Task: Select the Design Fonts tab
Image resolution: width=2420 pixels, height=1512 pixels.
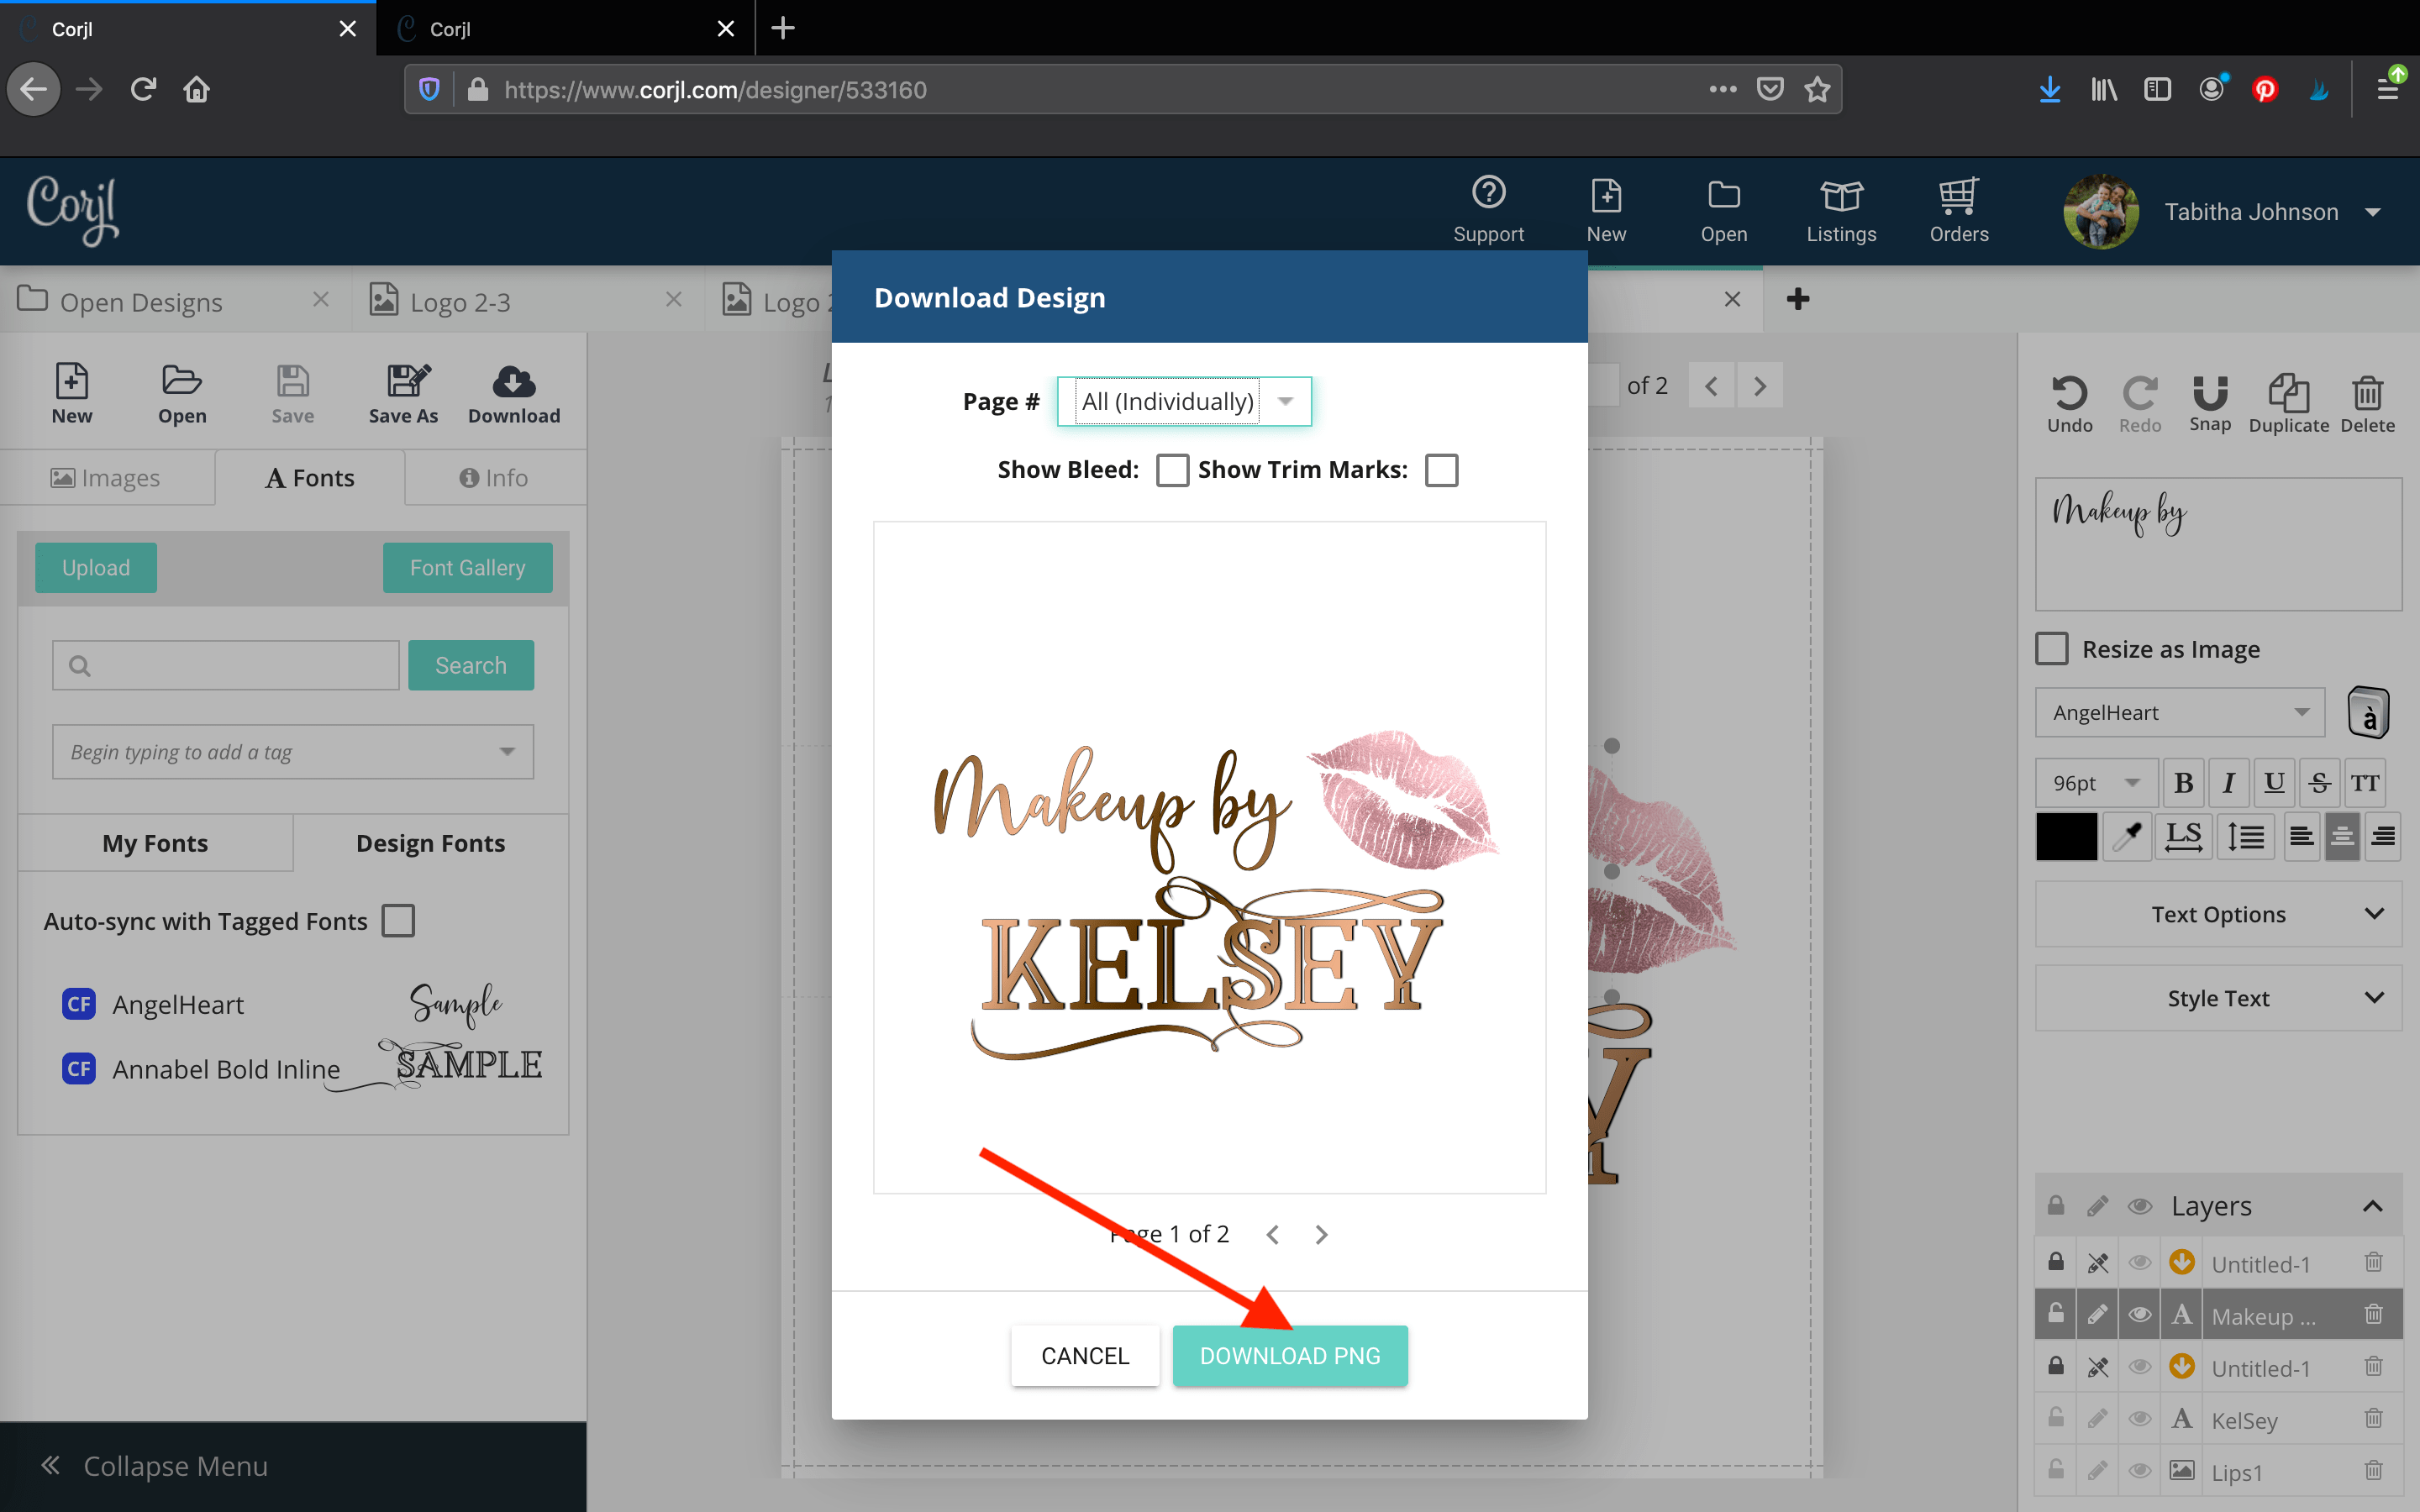Action: pos(430,843)
